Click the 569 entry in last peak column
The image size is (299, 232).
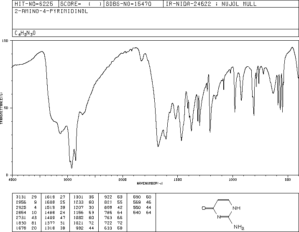[x=142, y=202]
